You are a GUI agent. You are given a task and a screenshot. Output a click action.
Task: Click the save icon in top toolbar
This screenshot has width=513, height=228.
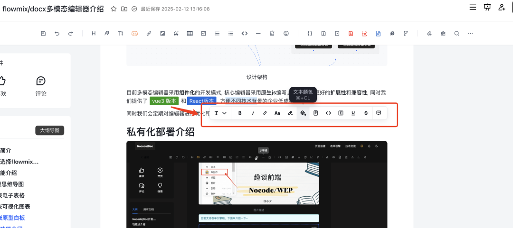(43, 33)
